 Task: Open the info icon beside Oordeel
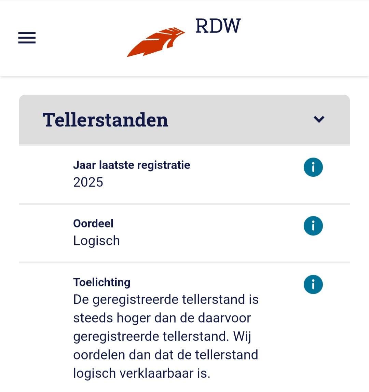[313, 226]
